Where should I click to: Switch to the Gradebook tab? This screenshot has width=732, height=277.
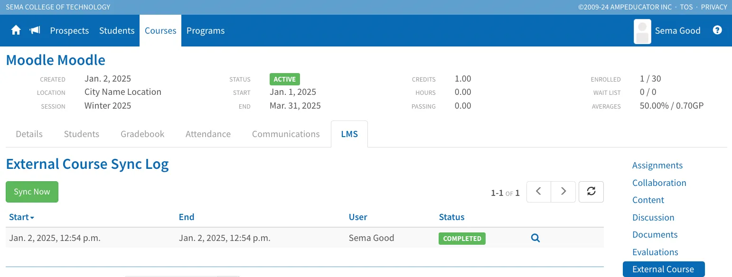142,134
